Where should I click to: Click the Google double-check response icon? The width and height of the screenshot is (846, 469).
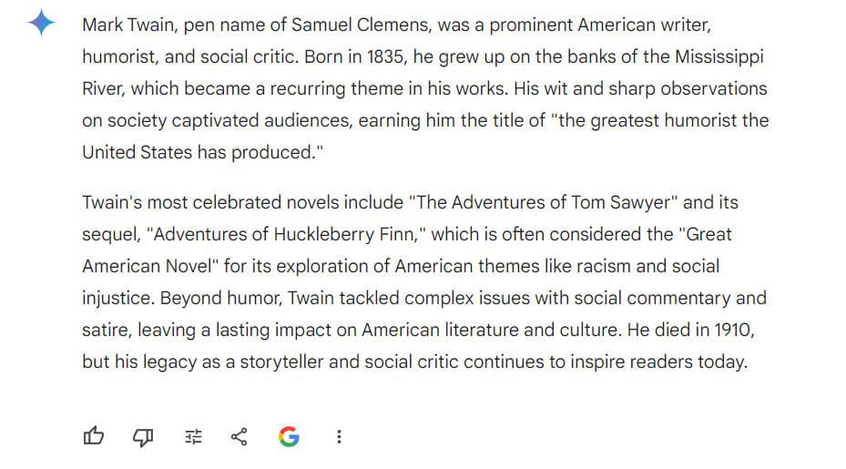click(x=289, y=436)
